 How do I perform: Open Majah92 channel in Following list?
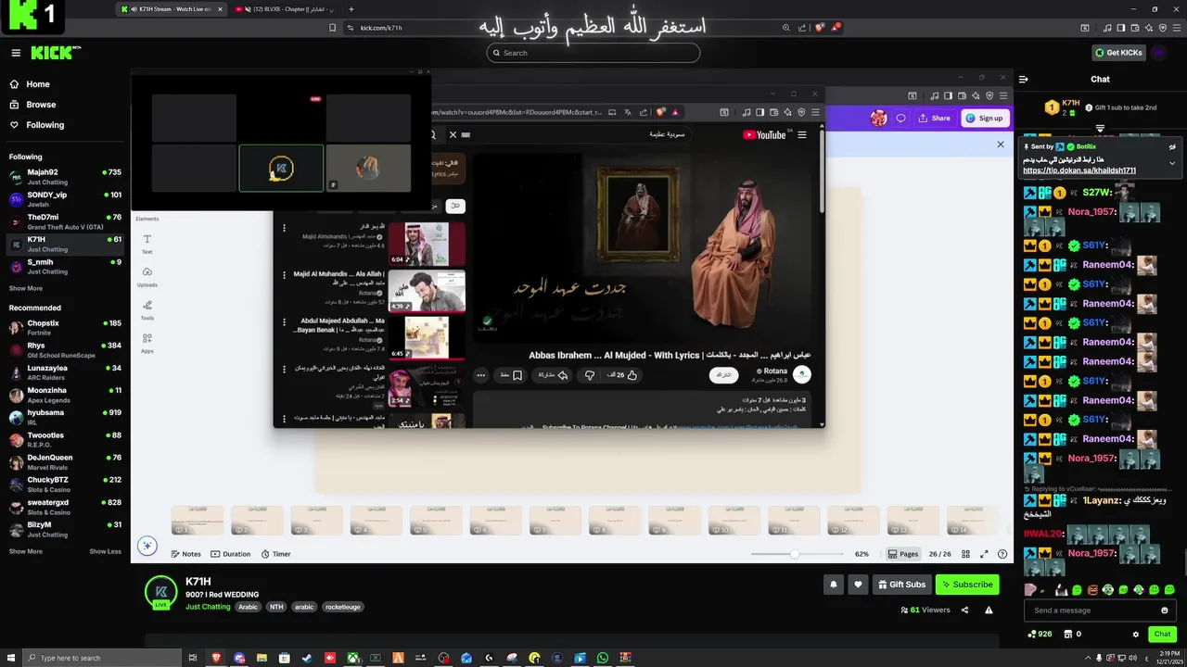click(x=65, y=176)
